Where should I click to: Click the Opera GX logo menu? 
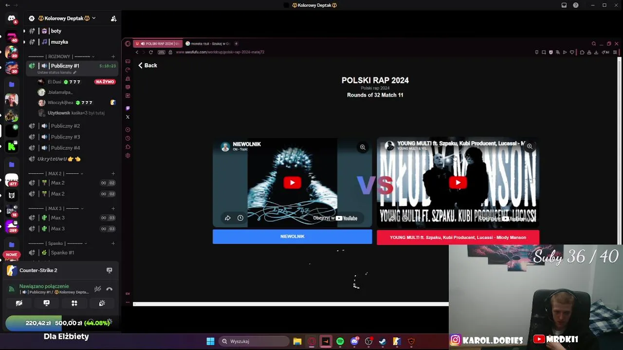click(x=128, y=44)
